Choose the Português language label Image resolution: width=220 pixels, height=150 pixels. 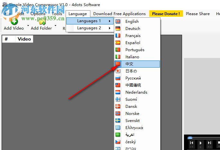click(135, 50)
